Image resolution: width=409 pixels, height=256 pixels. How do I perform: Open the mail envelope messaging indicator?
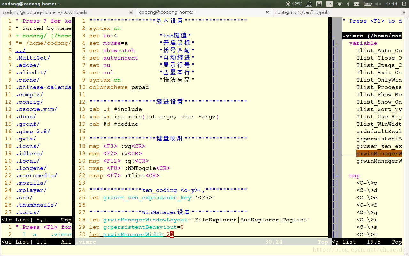(357, 4)
